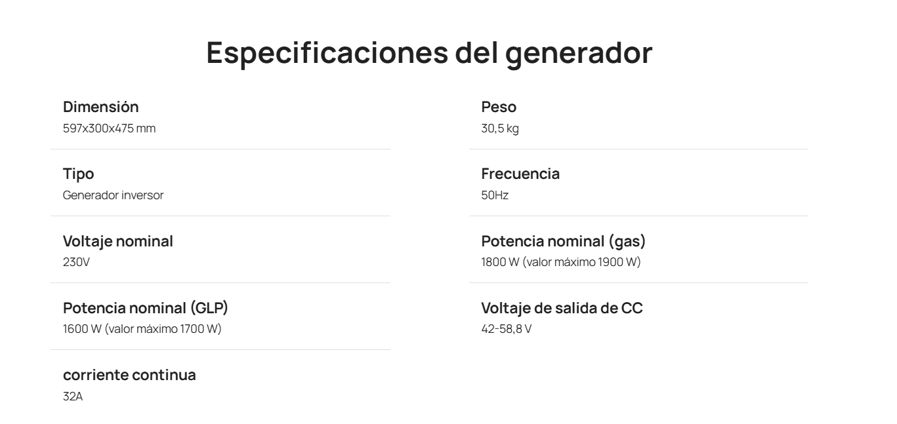Click the 30,5 kg weight value
Image resolution: width=897 pixels, height=424 pixels.
point(500,128)
